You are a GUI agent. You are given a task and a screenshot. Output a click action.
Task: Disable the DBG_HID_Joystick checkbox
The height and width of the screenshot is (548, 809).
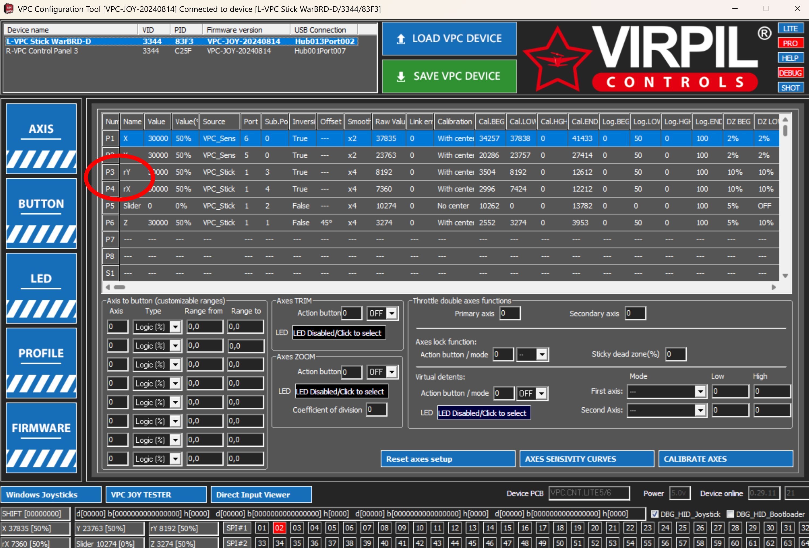[x=655, y=514]
